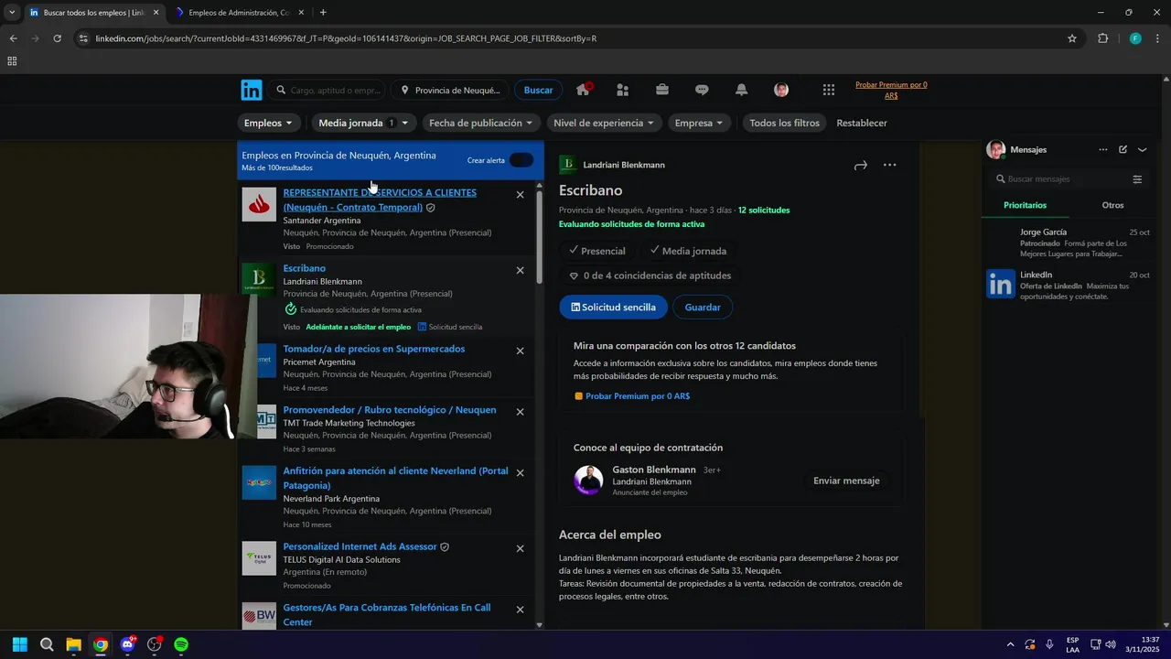Send message to Gaston Blenkmann
1171x659 pixels.
pyautogui.click(x=846, y=481)
